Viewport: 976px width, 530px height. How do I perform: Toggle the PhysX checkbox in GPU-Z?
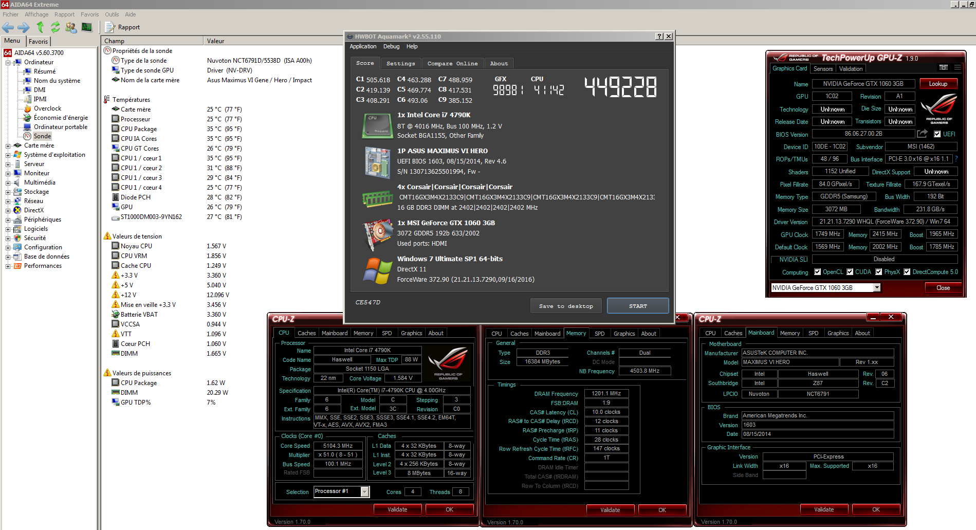879,272
